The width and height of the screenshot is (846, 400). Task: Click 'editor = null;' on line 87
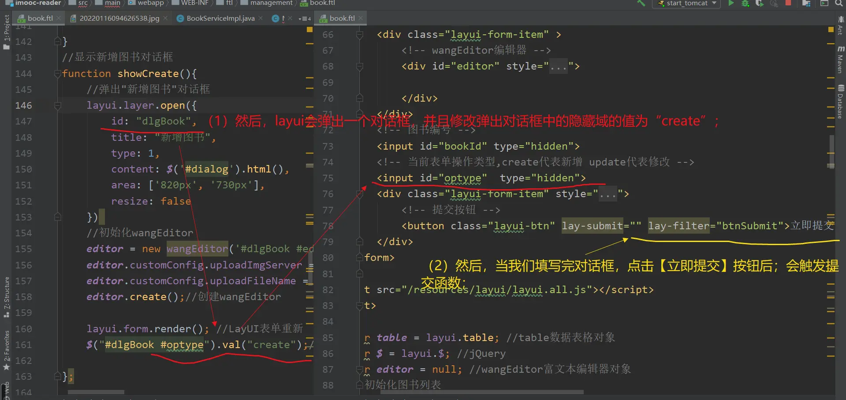click(x=419, y=369)
